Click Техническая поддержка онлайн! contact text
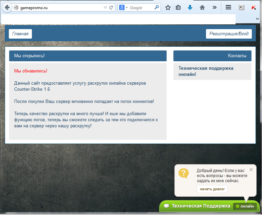 click(206, 71)
